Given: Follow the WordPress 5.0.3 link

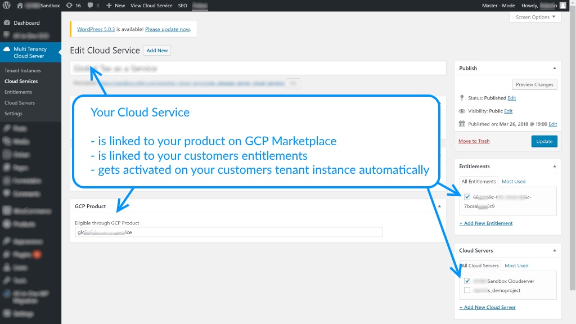Looking at the screenshot, I should pos(96,29).
